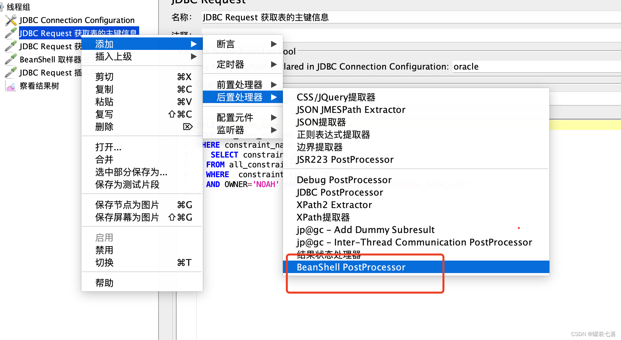Image resolution: width=621 pixels, height=340 pixels.
Task: Add a JSON JMESPath Extractor
Action: coord(416,110)
